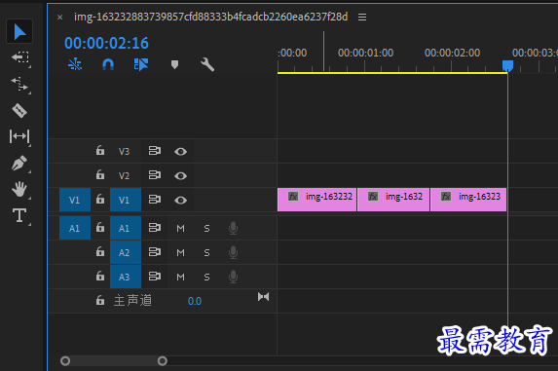Hide track V2 output eye
The image size is (558, 371).
(x=180, y=175)
